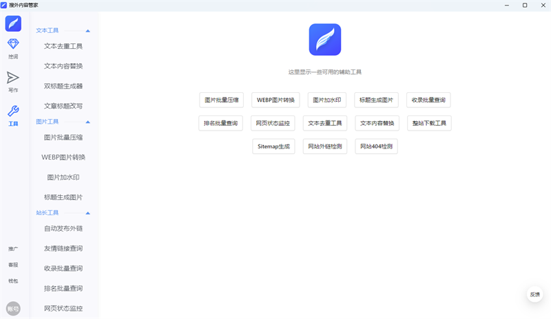Open the 整站下载工具 button
Screen dimensions: 551x319
[429, 123]
